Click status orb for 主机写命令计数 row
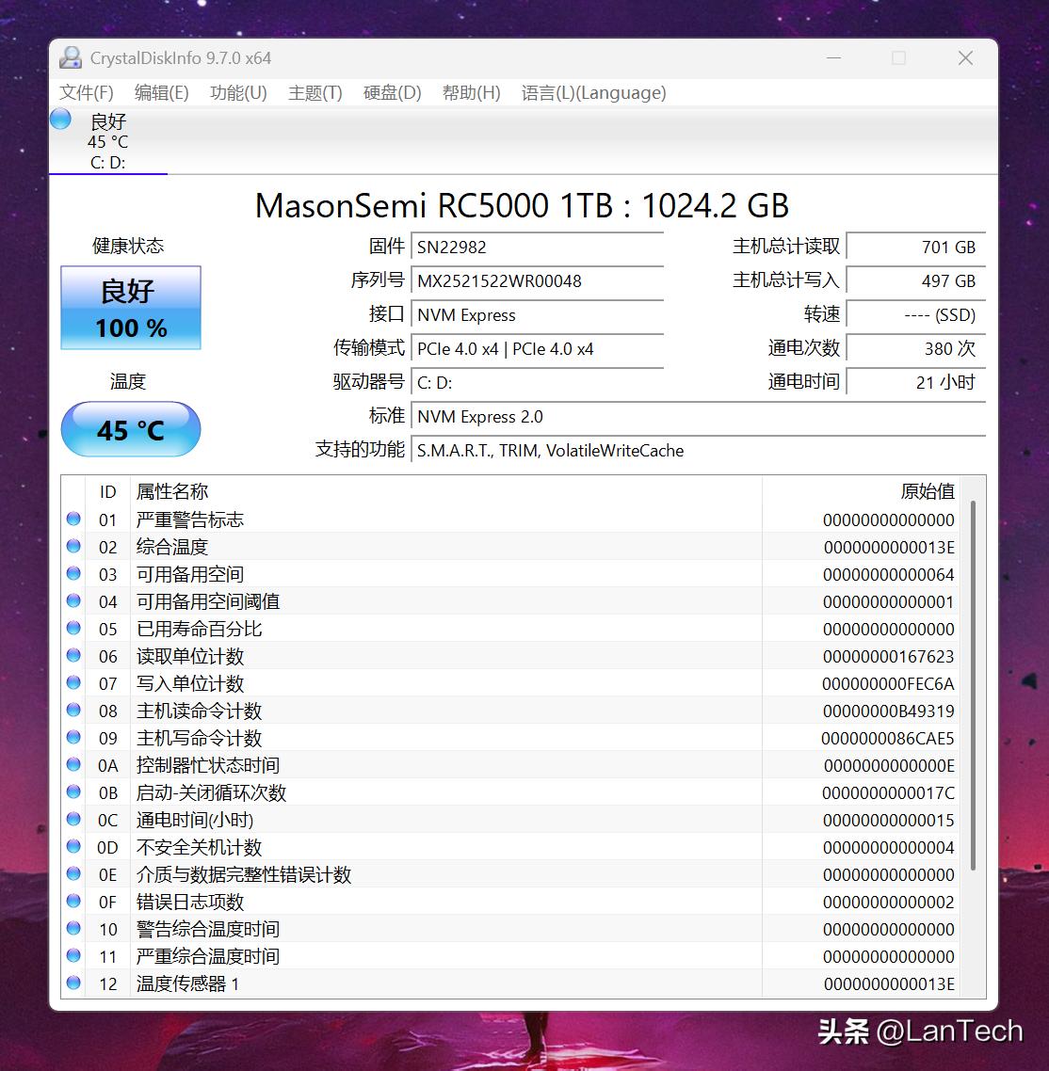This screenshot has width=1049, height=1071. pyautogui.click(x=73, y=738)
